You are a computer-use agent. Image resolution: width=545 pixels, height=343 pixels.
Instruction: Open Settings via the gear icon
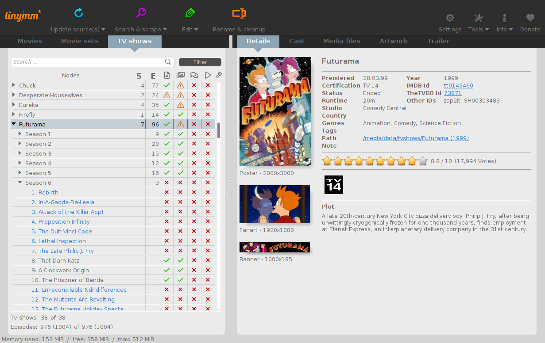[x=450, y=18]
